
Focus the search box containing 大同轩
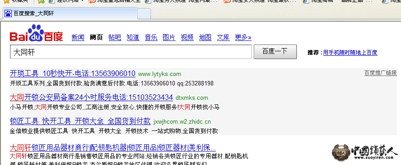[x=131, y=52]
